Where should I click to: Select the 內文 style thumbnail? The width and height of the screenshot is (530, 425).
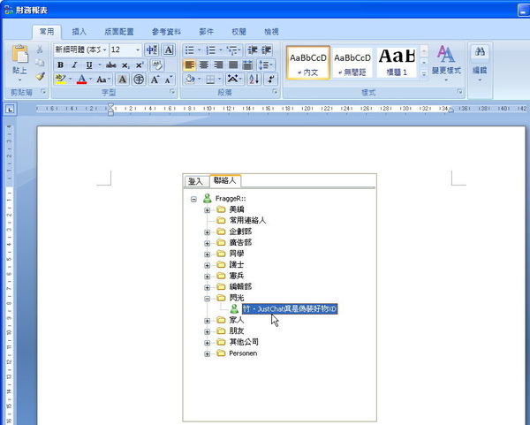click(x=308, y=63)
